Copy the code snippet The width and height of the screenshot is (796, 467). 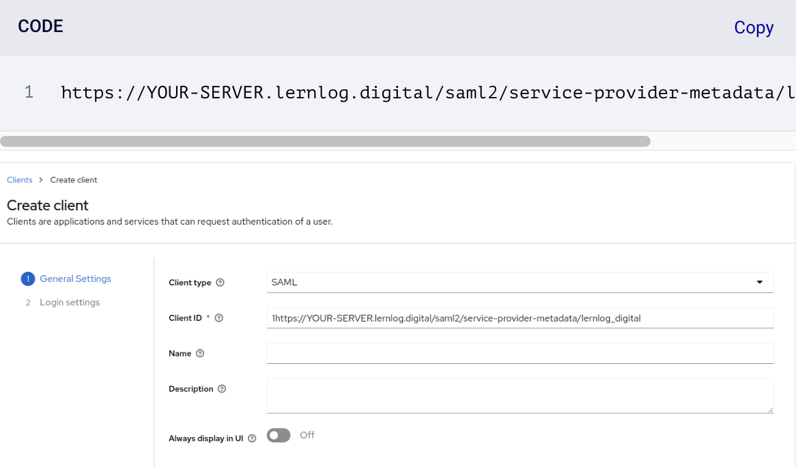(753, 27)
